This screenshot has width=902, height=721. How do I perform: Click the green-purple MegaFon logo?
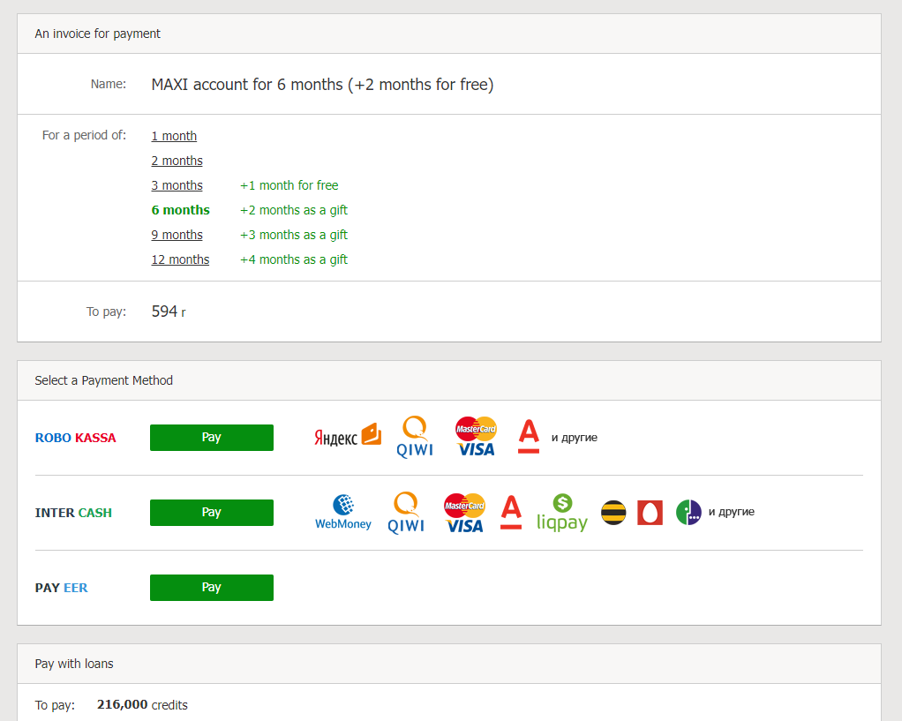[688, 513]
